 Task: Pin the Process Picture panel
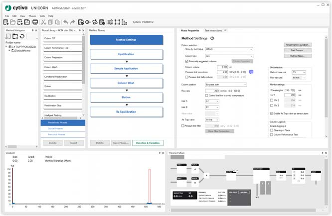tap(323, 153)
